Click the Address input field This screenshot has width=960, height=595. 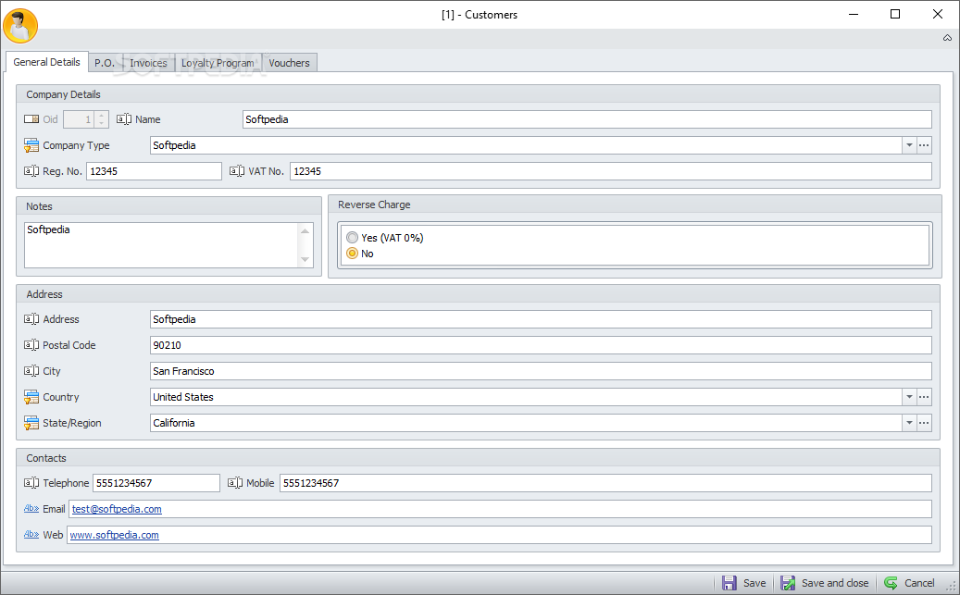click(x=541, y=319)
